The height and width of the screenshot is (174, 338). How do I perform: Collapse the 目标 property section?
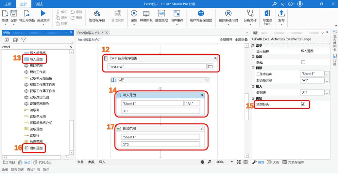coord(253,68)
